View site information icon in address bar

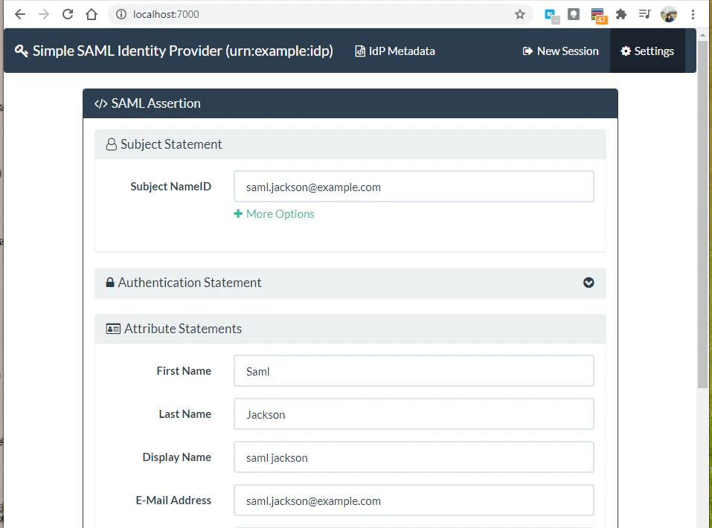coord(121,15)
